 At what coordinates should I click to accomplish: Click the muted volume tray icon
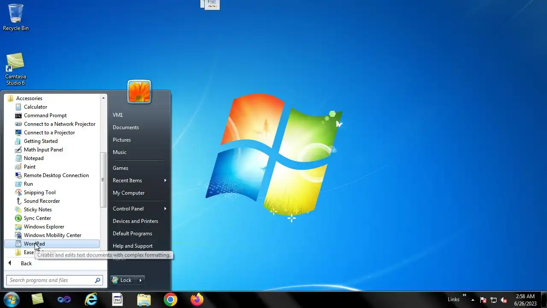[504, 300]
